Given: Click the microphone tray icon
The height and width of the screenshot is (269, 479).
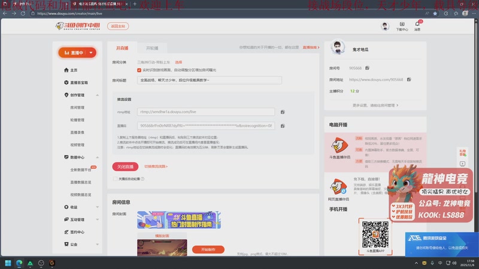Looking at the screenshot, I should tap(432, 263).
